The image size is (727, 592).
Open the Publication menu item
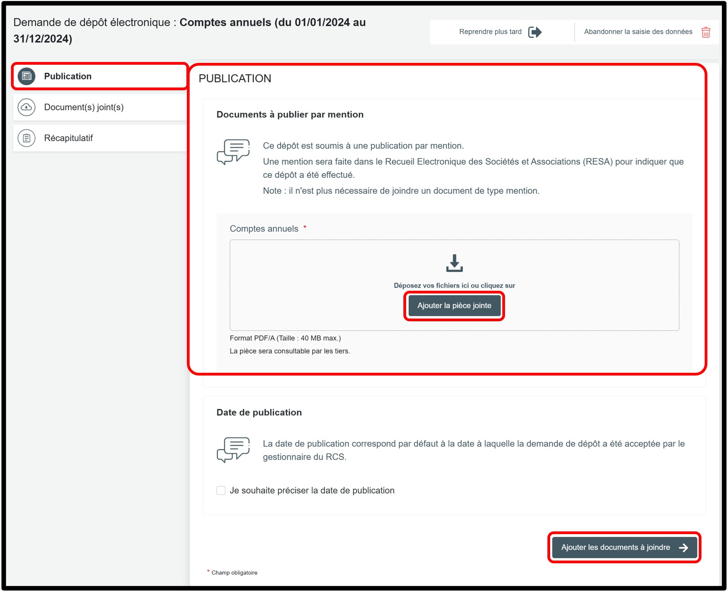(68, 76)
